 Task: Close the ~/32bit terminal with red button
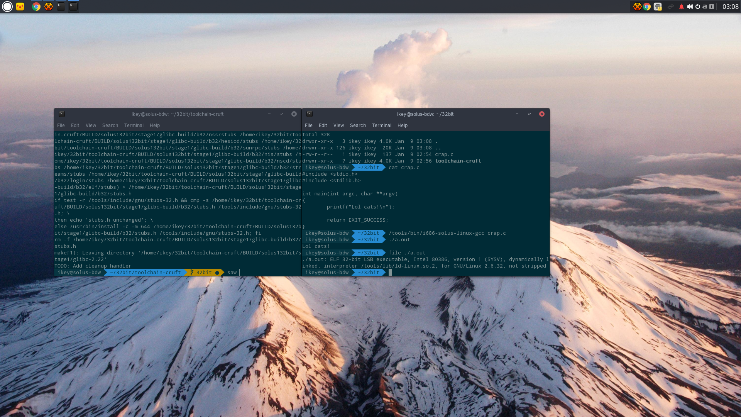[x=542, y=114]
